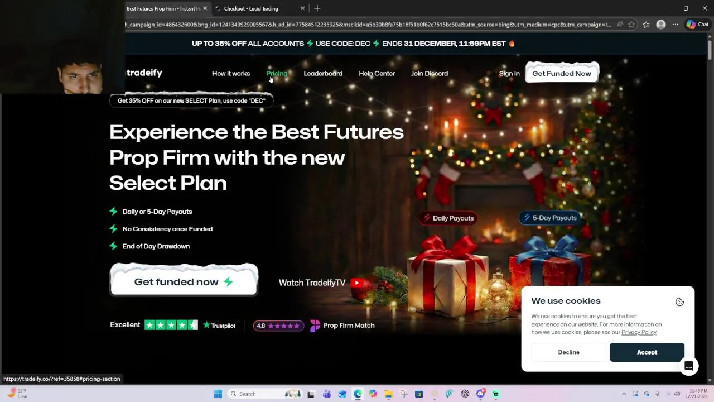Show hidden system tray icons chevron
Viewport: 714px width, 402px height.
pyautogui.click(x=624, y=394)
